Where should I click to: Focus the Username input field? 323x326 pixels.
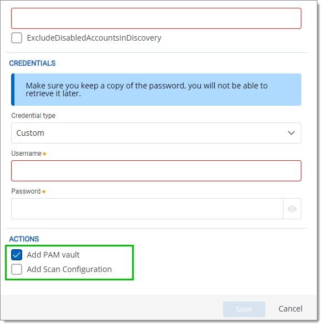[156, 171]
